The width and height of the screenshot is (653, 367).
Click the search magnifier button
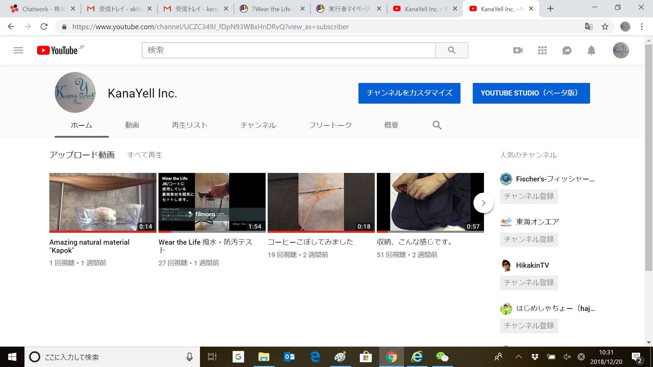[x=452, y=50]
